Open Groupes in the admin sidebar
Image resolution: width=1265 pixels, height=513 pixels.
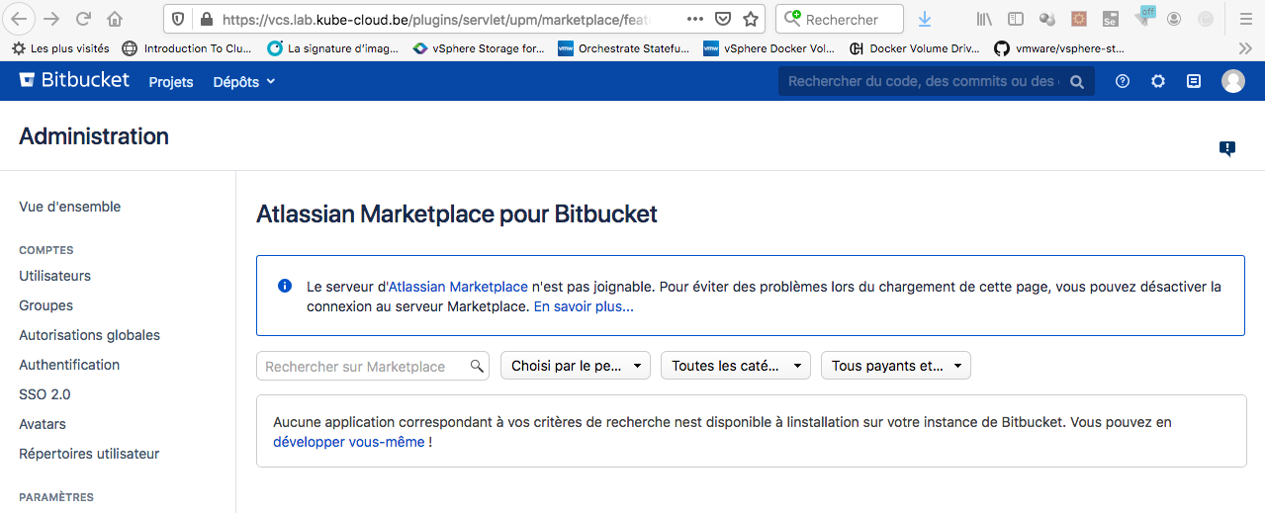(x=46, y=305)
